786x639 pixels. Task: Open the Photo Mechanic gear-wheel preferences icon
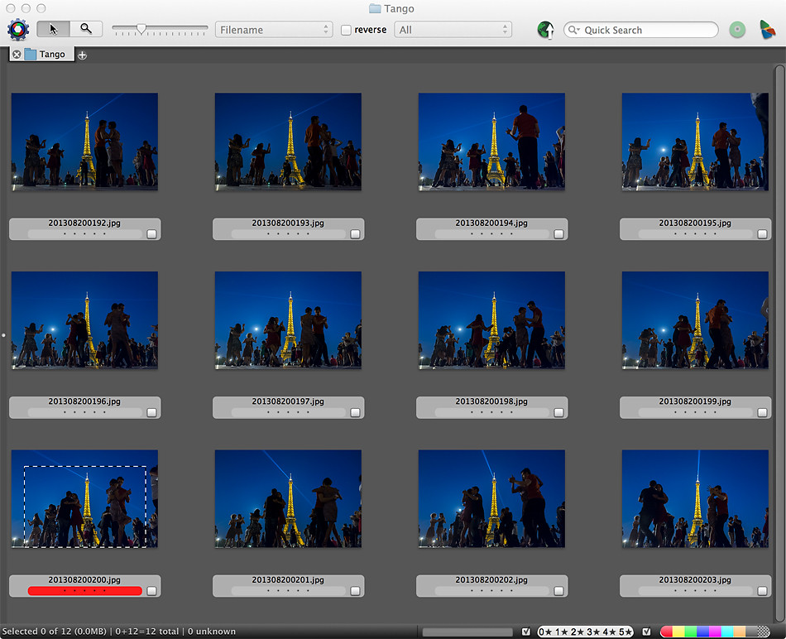(x=18, y=30)
